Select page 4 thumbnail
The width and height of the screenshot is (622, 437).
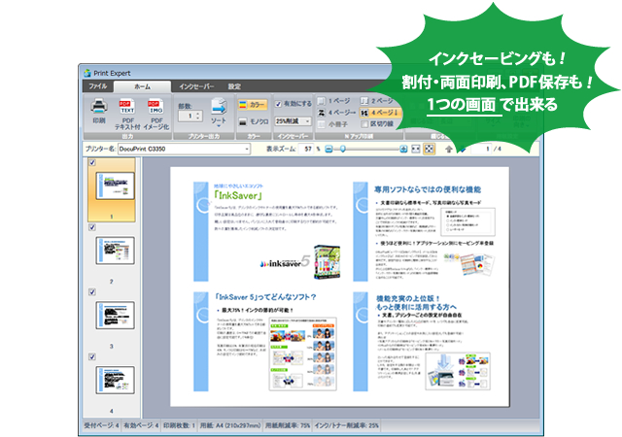pyautogui.click(x=115, y=380)
